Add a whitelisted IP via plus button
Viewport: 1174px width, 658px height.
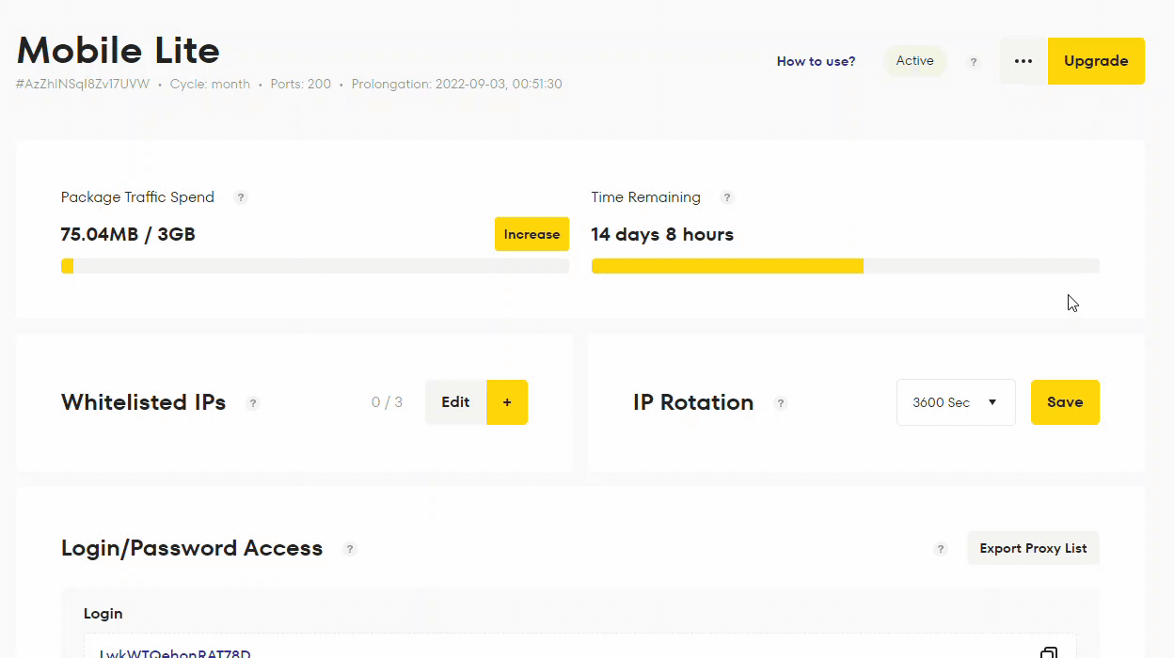(x=507, y=401)
